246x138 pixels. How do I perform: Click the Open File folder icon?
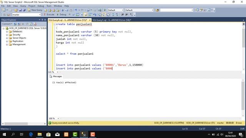click(16, 10)
